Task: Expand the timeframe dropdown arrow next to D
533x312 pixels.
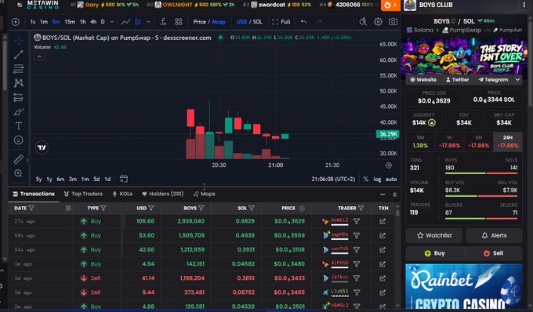Action: click(111, 22)
